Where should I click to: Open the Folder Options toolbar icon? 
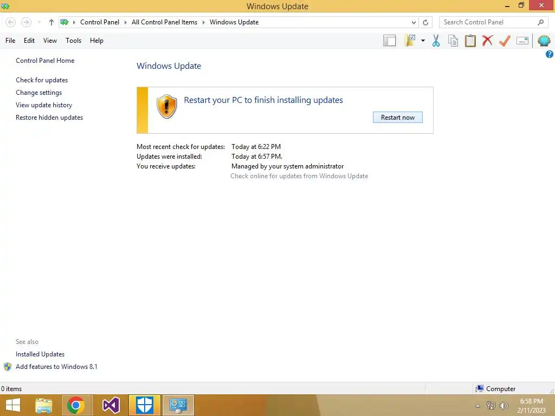click(x=410, y=41)
